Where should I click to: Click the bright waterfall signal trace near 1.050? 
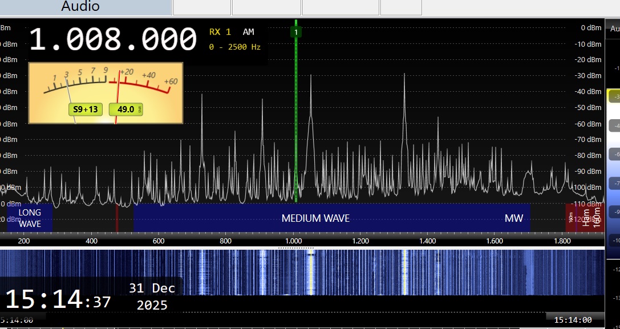pyautogui.click(x=311, y=273)
